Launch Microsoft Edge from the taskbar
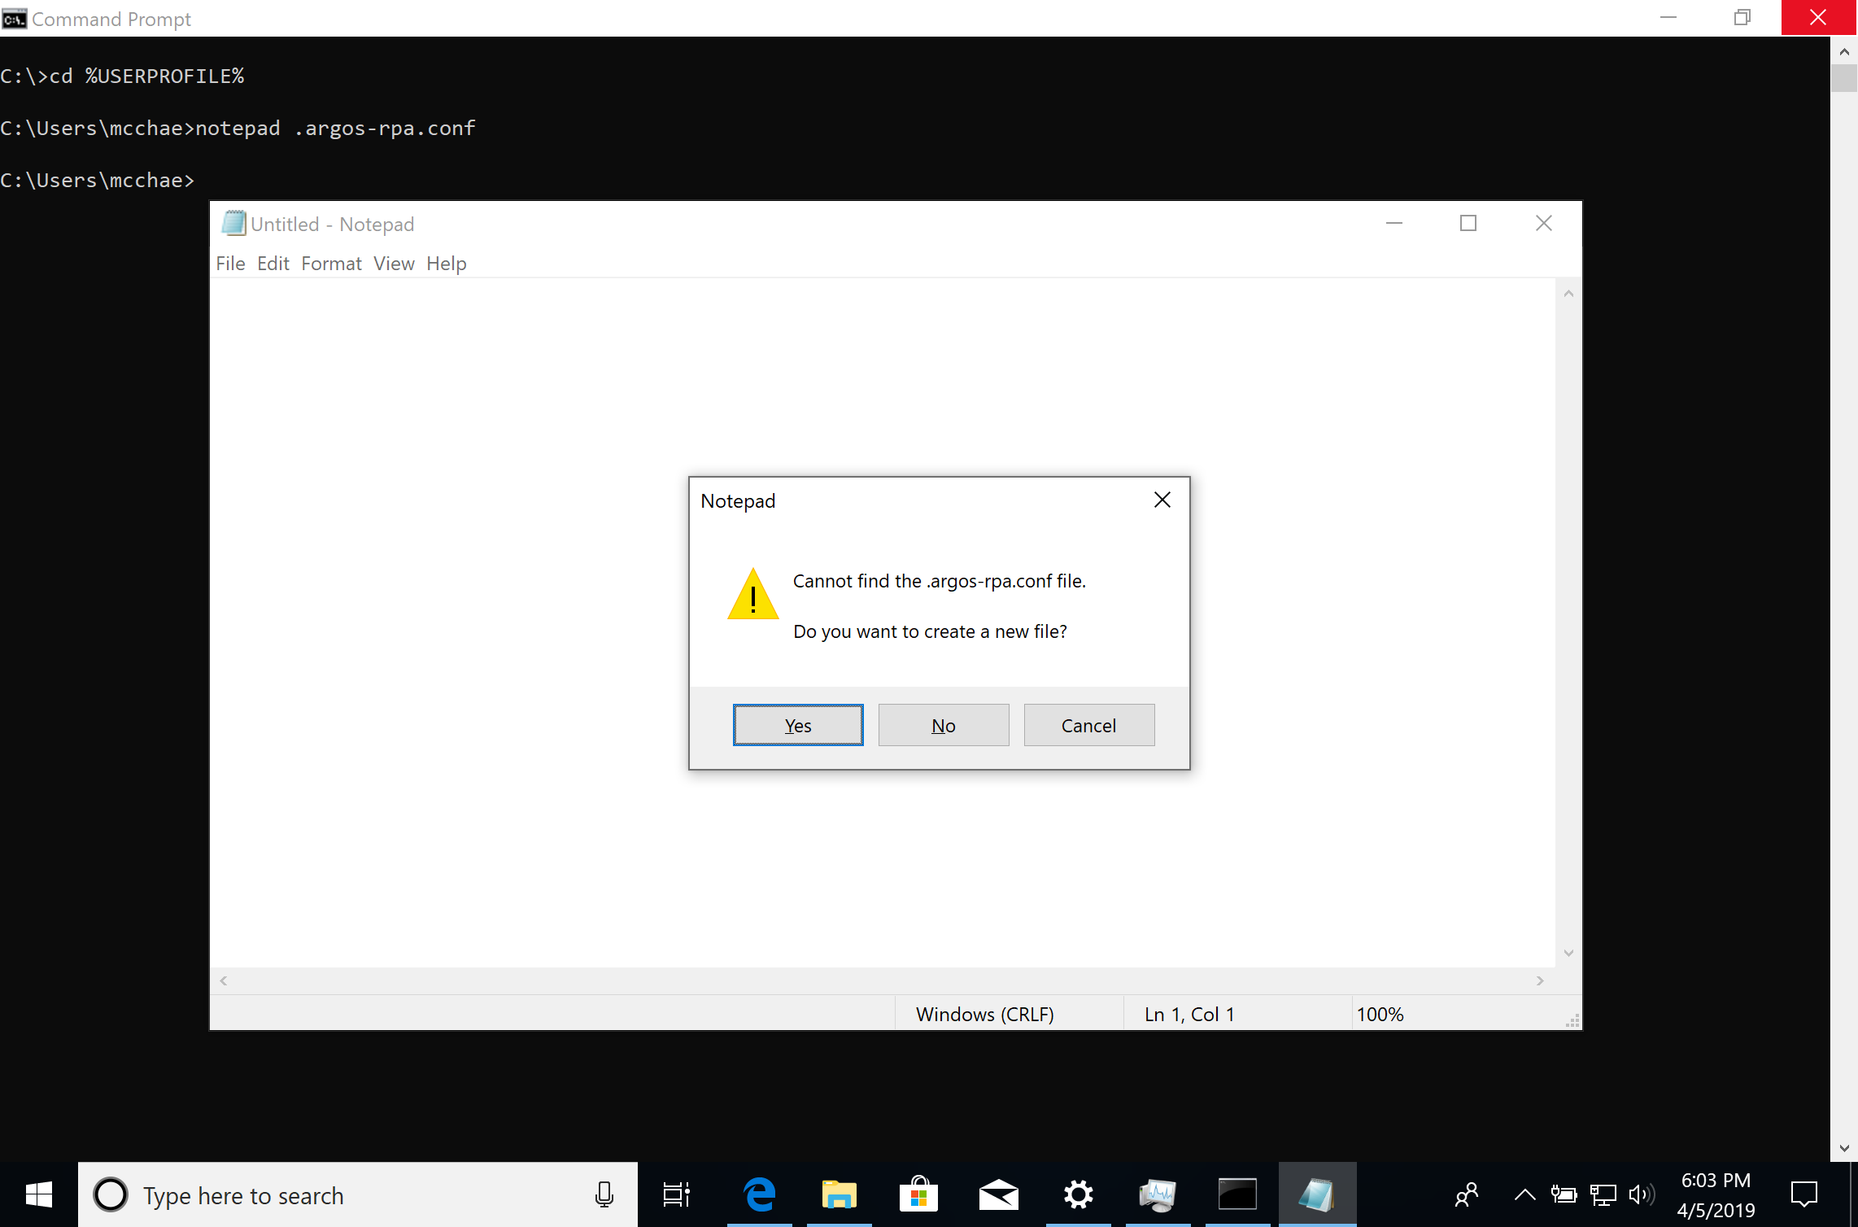The image size is (1858, 1227). click(x=760, y=1194)
